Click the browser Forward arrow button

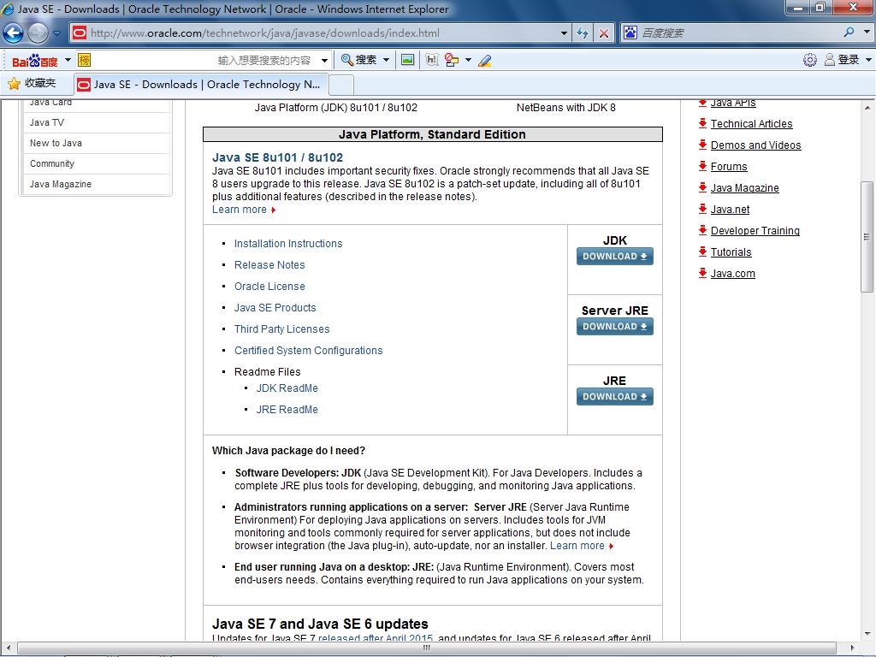click(38, 33)
